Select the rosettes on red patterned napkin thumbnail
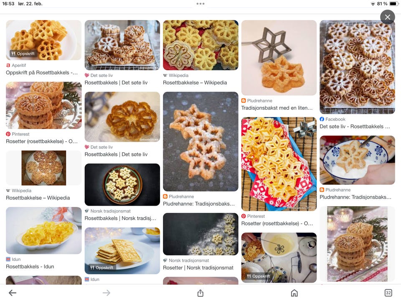Viewport: 401px width, 301px height. (x=279, y=164)
